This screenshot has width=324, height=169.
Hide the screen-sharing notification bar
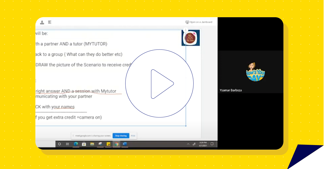[x=133, y=136]
